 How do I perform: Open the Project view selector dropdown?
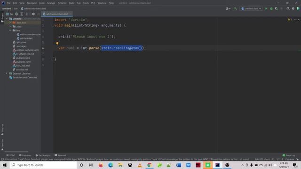[x=9, y=14]
